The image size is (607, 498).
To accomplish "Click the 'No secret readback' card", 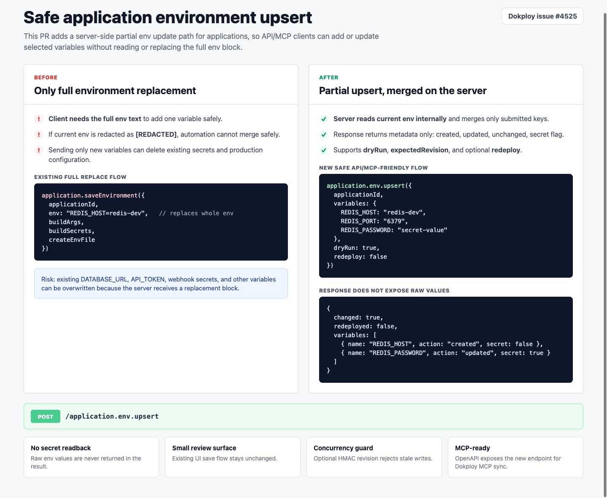I will (91, 457).
